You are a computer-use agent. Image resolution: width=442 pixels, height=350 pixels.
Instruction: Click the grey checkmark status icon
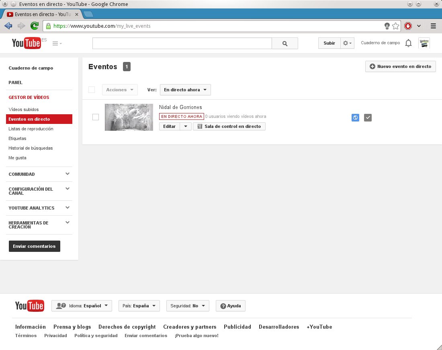tap(368, 118)
